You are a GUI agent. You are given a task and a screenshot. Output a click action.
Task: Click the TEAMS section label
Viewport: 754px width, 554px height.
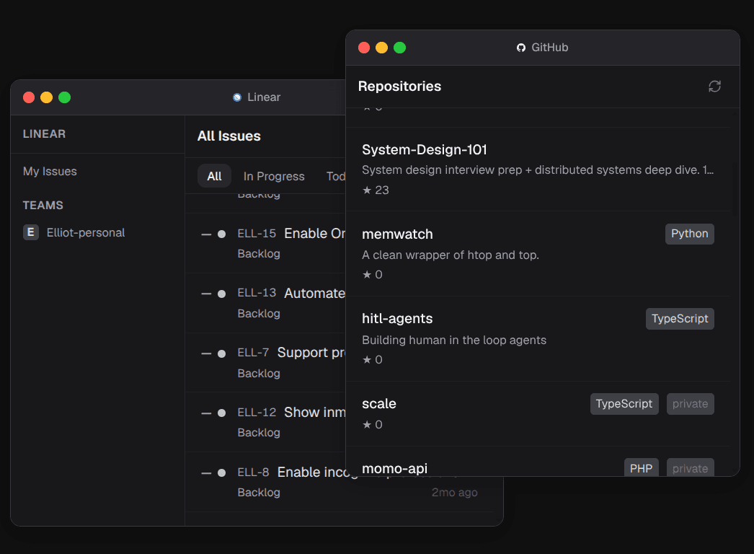43,205
